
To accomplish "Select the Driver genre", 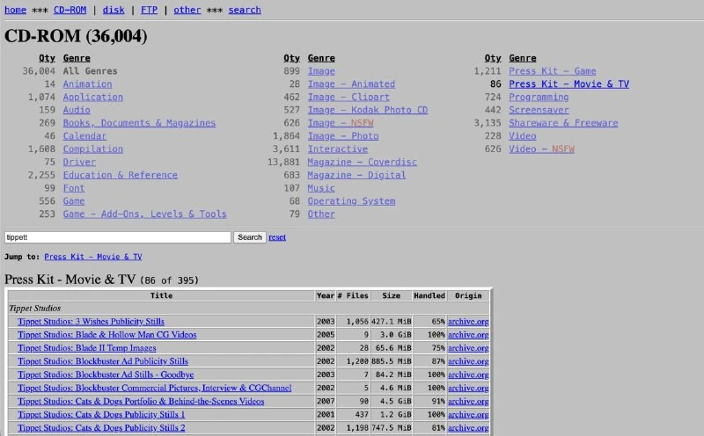I will click(x=79, y=162).
